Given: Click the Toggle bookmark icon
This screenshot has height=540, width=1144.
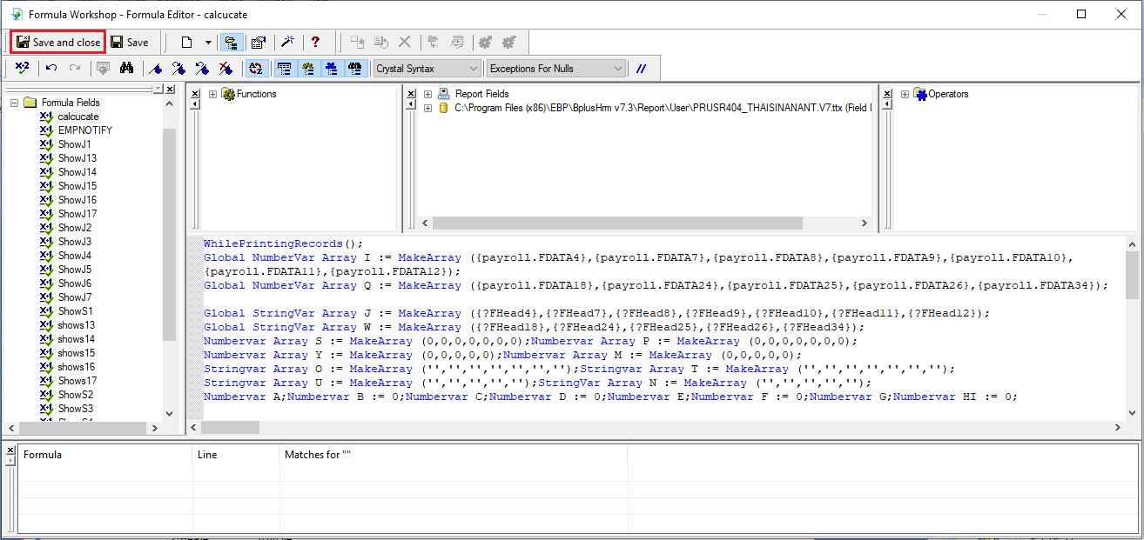Looking at the screenshot, I should [x=156, y=68].
